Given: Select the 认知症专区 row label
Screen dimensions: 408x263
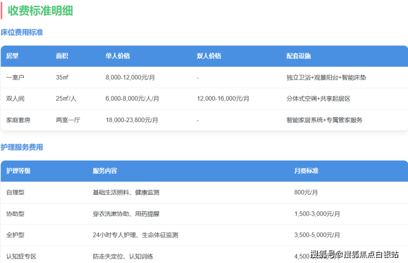Looking at the screenshot, I should pos(21,256).
